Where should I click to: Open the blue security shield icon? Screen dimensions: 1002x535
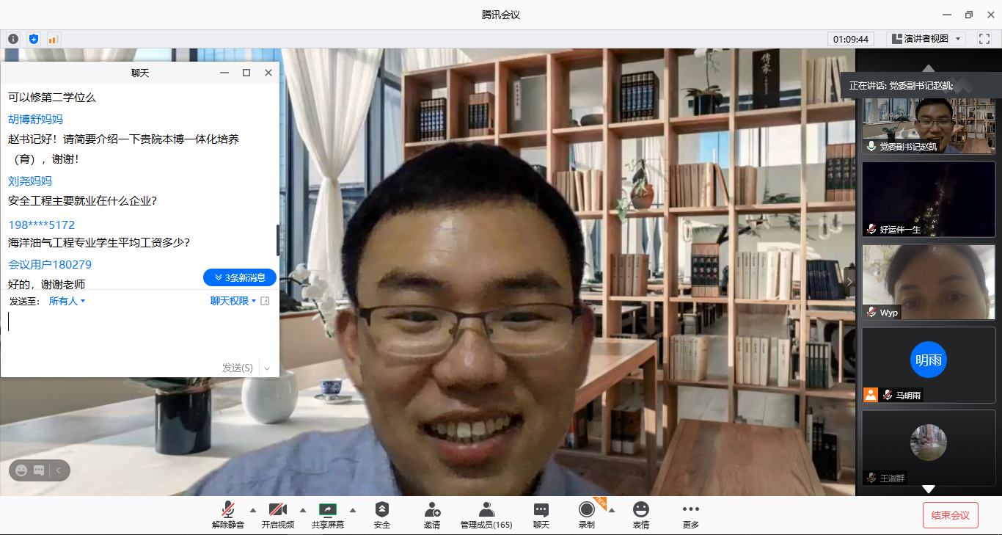pyautogui.click(x=33, y=39)
